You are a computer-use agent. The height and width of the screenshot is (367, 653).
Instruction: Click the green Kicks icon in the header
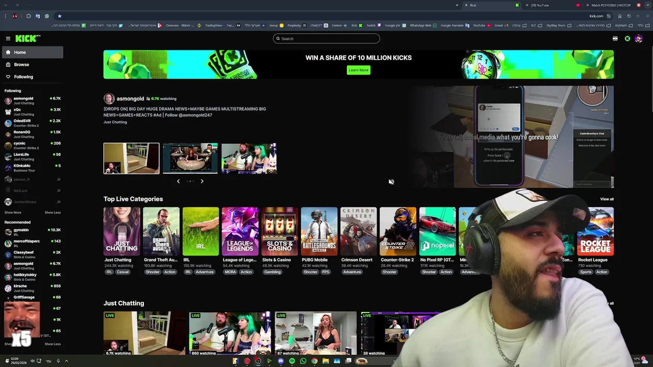627,39
